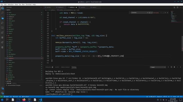This screenshot has width=183, height=102.
Task: Open the Run and Debug view
Action: pyautogui.click(x=2, y=23)
